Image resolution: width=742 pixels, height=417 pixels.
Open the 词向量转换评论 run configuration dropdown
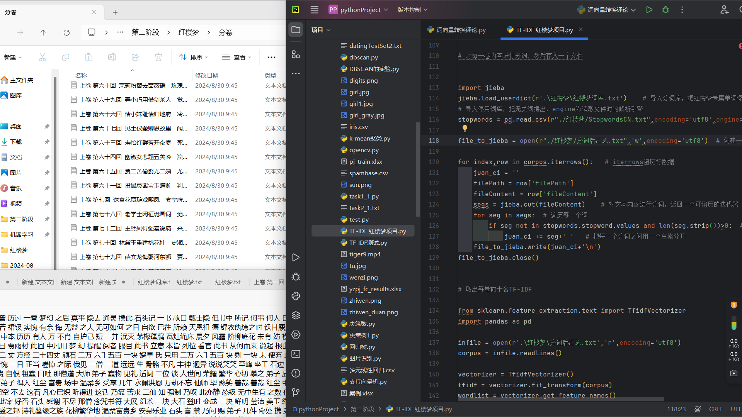607,10
